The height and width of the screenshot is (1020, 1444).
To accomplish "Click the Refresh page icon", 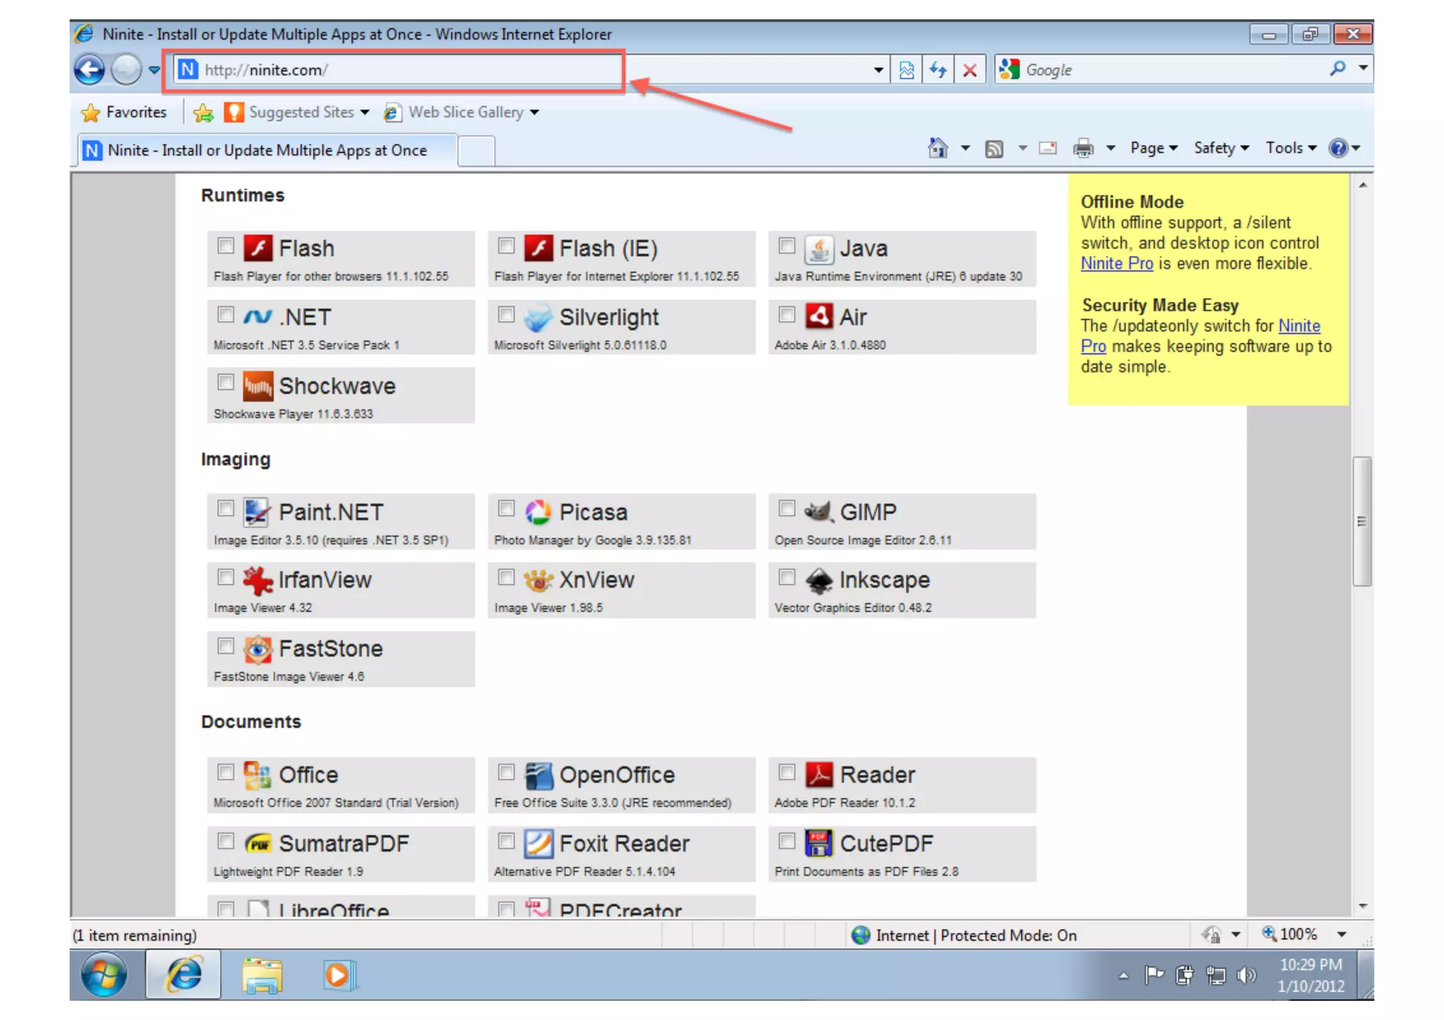I will click(x=938, y=70).
